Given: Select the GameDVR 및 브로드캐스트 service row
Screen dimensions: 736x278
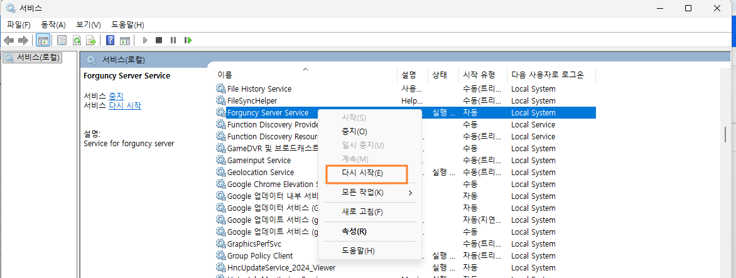Looking at the screenshot, I should tap(406, 148).
